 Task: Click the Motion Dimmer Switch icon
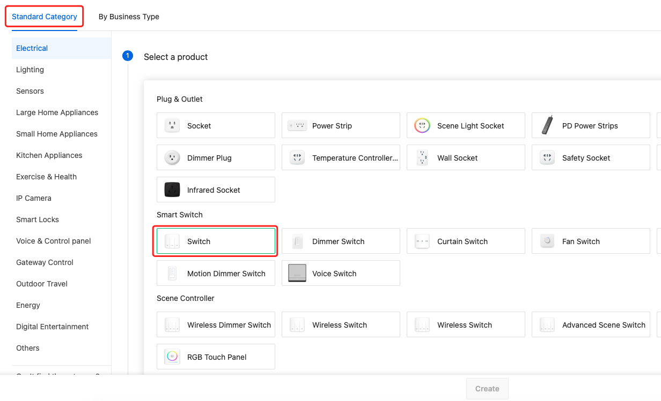tap(172, 274)
